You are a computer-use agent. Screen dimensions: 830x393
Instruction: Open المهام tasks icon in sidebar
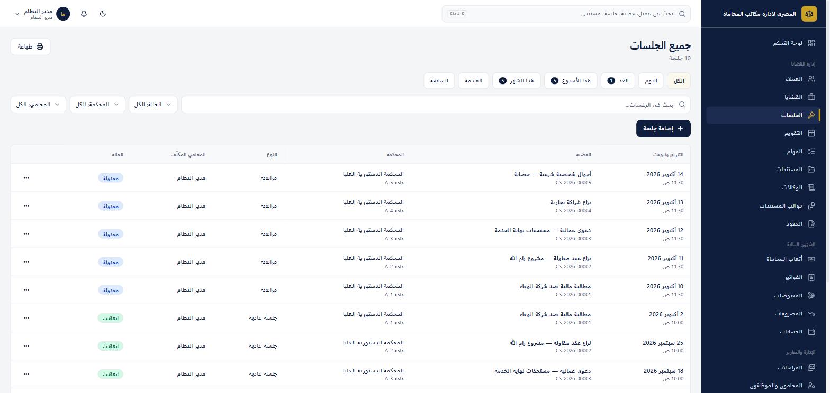point(811,152)
